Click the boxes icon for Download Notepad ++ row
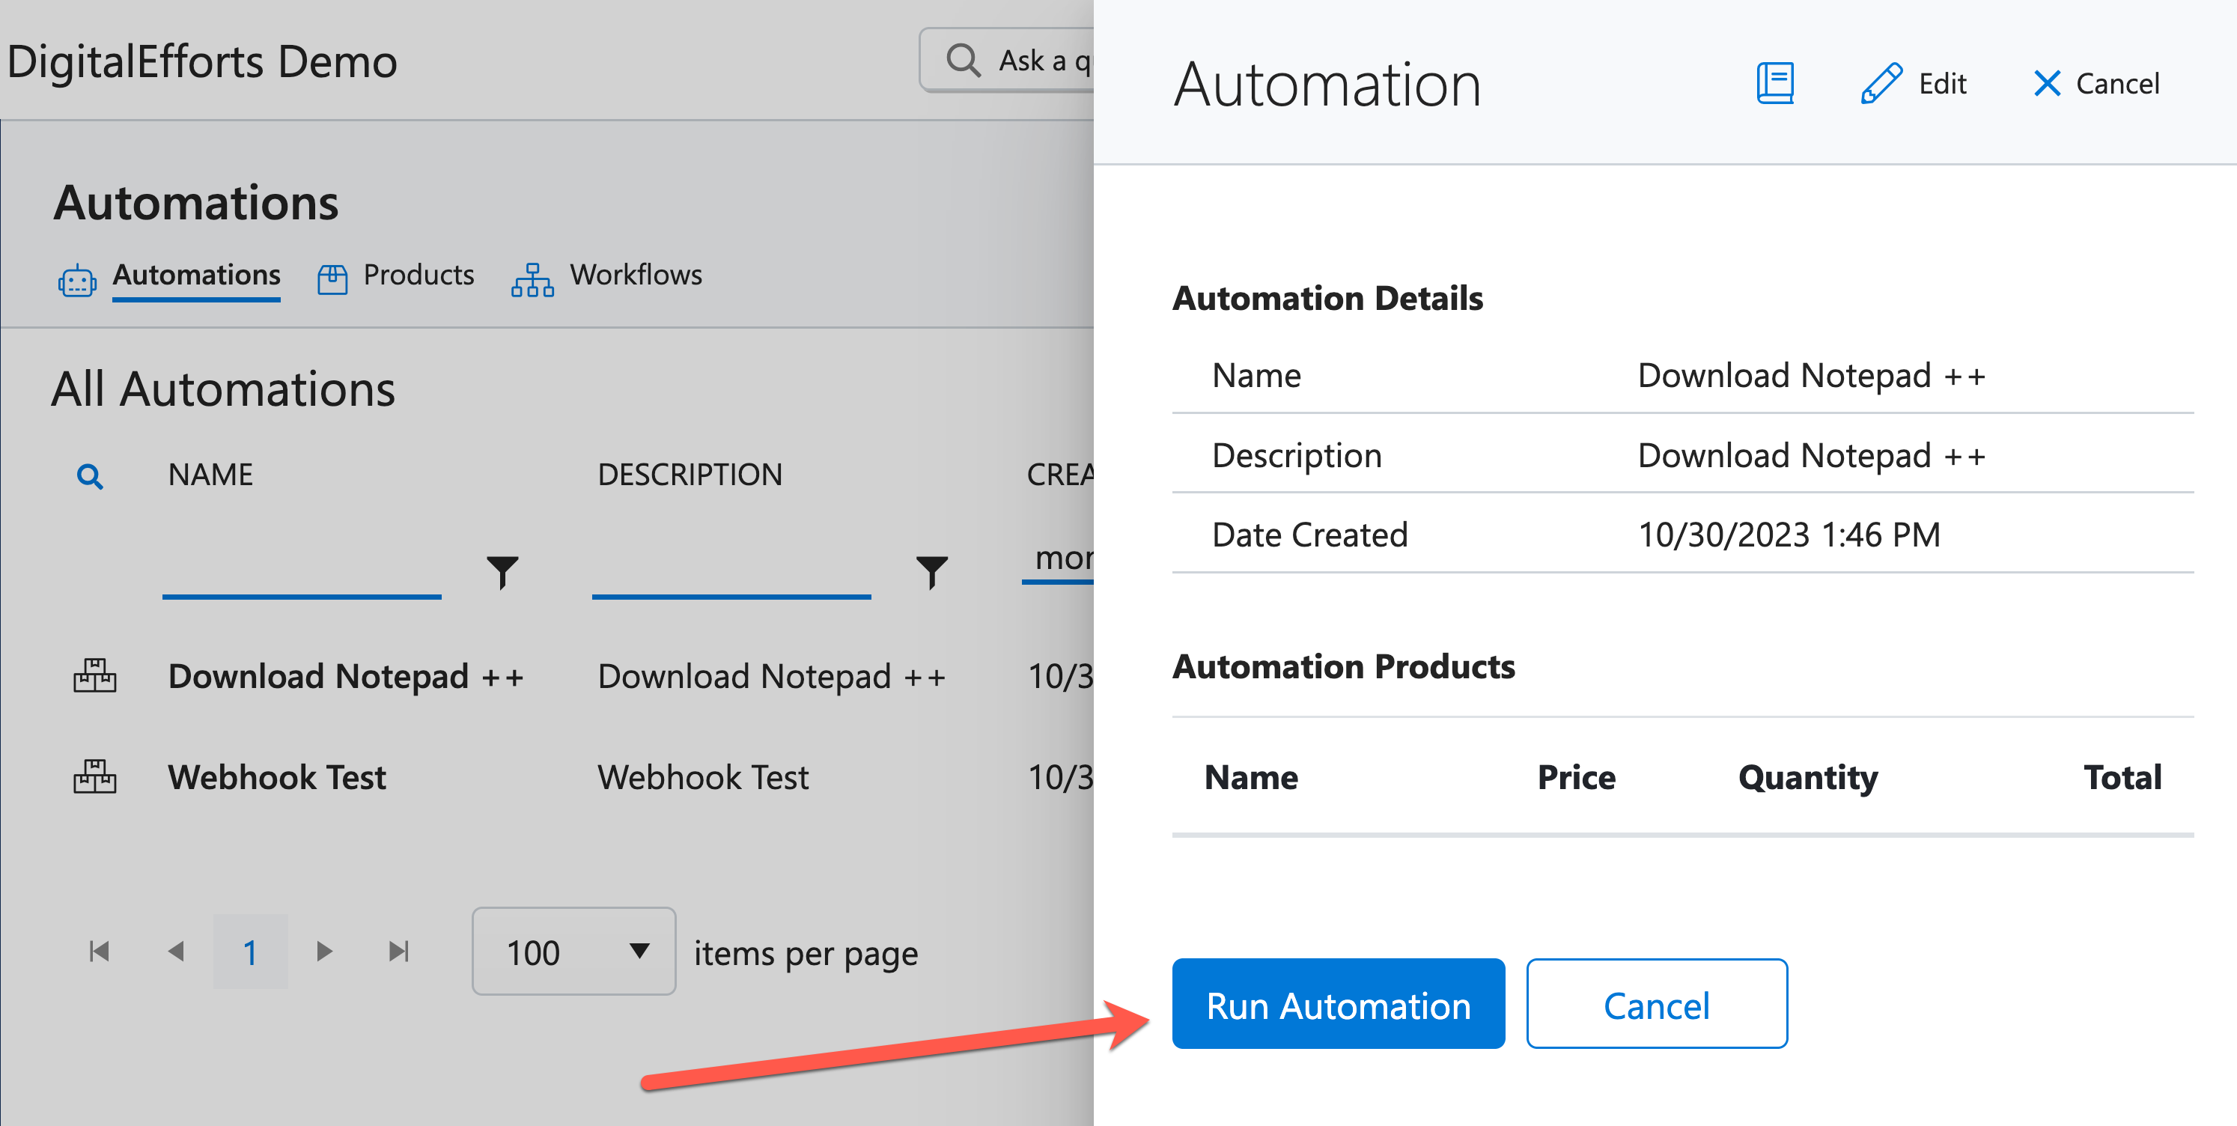Viewport: 2237px width, 1126px height. 94,675
